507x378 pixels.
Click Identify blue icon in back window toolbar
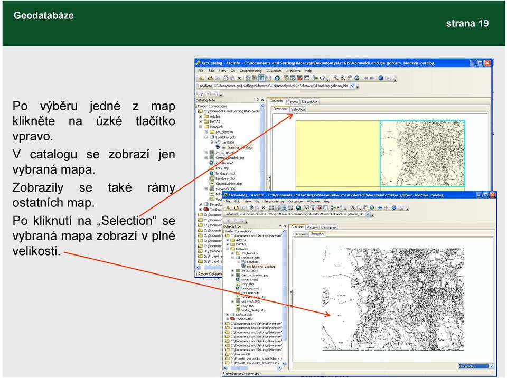pos(381,78)
